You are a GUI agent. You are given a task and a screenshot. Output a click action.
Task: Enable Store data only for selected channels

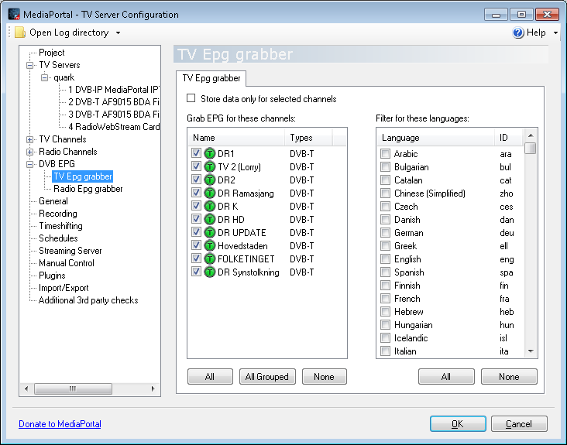click(191, 98)
